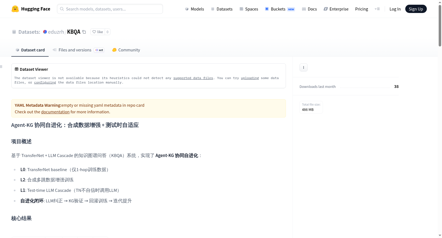
Task: Open Models page in navbar
Action: coord(194,9)
